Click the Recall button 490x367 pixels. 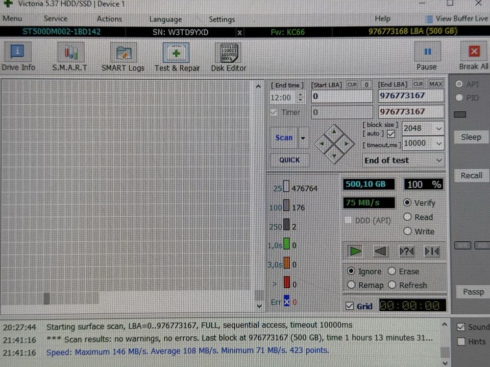coord(471,175)
